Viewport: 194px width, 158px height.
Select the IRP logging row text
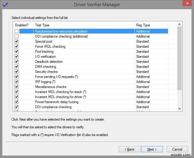(x=45, y=82)
